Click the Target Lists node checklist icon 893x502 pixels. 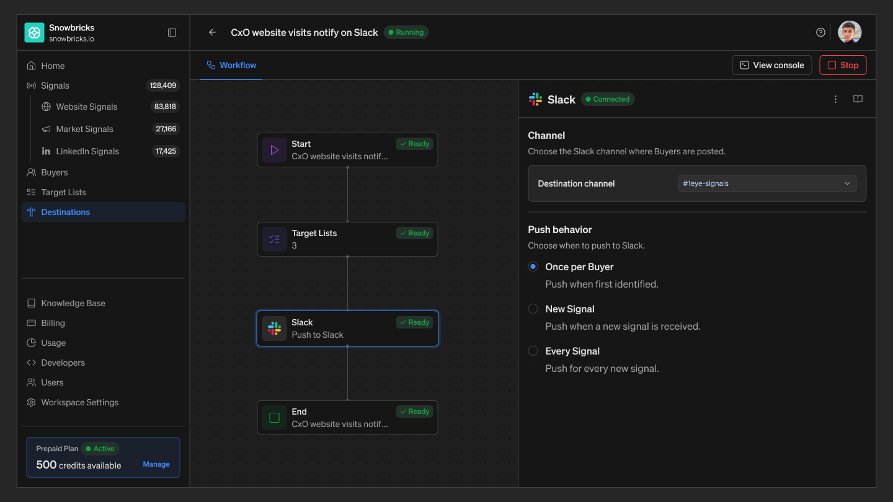click(x=274, y=239)
